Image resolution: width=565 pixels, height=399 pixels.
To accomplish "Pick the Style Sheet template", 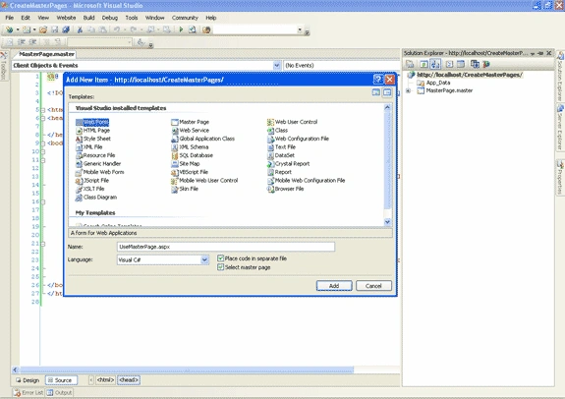I will tap(93, 139).
